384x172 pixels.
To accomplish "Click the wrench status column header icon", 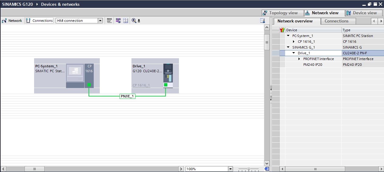I will click(x=282, y=30).
